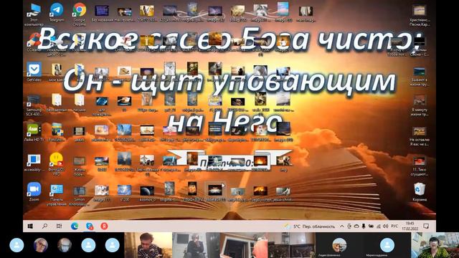This screenshot has height=258, width=459.
Task: Select the Без названия image file
Action: pos(102,14)
